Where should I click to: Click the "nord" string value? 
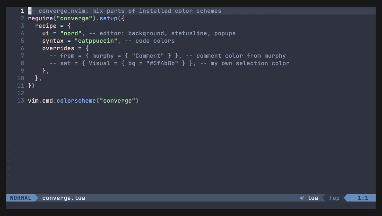[x=71, y=33]
